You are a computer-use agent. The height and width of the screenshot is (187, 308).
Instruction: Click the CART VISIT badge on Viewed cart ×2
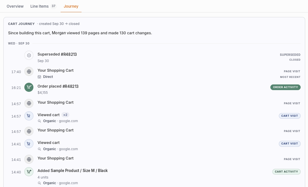coord(290,116)
